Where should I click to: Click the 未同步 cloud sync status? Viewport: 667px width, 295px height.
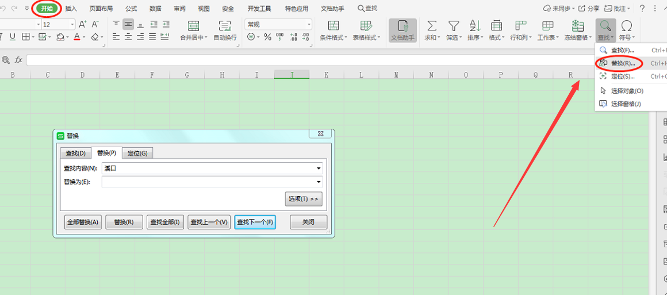pos(559,9)
